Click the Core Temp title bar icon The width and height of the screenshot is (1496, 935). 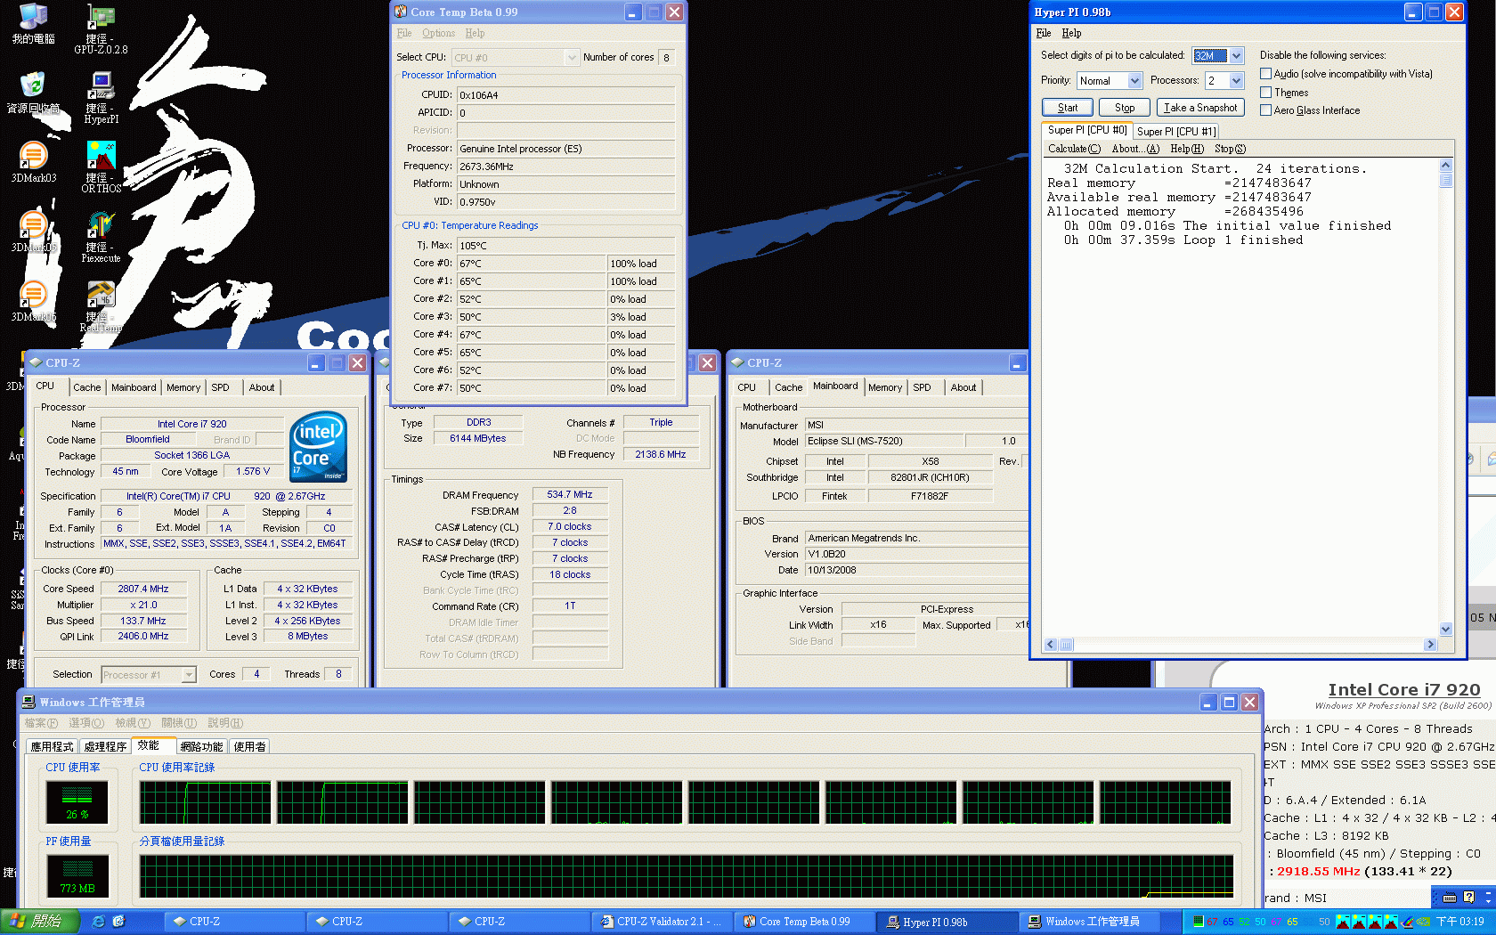pos(401,12)
